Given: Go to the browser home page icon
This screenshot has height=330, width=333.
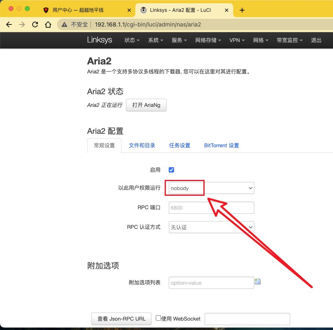Looking at the screenshot, I should coord(48,24).
